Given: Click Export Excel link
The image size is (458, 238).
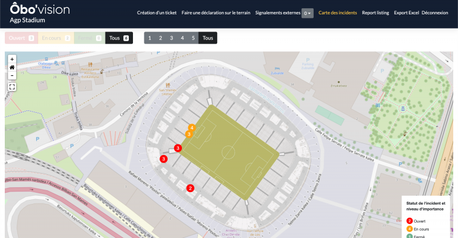Looking at the screenshot, I should 406,13.
